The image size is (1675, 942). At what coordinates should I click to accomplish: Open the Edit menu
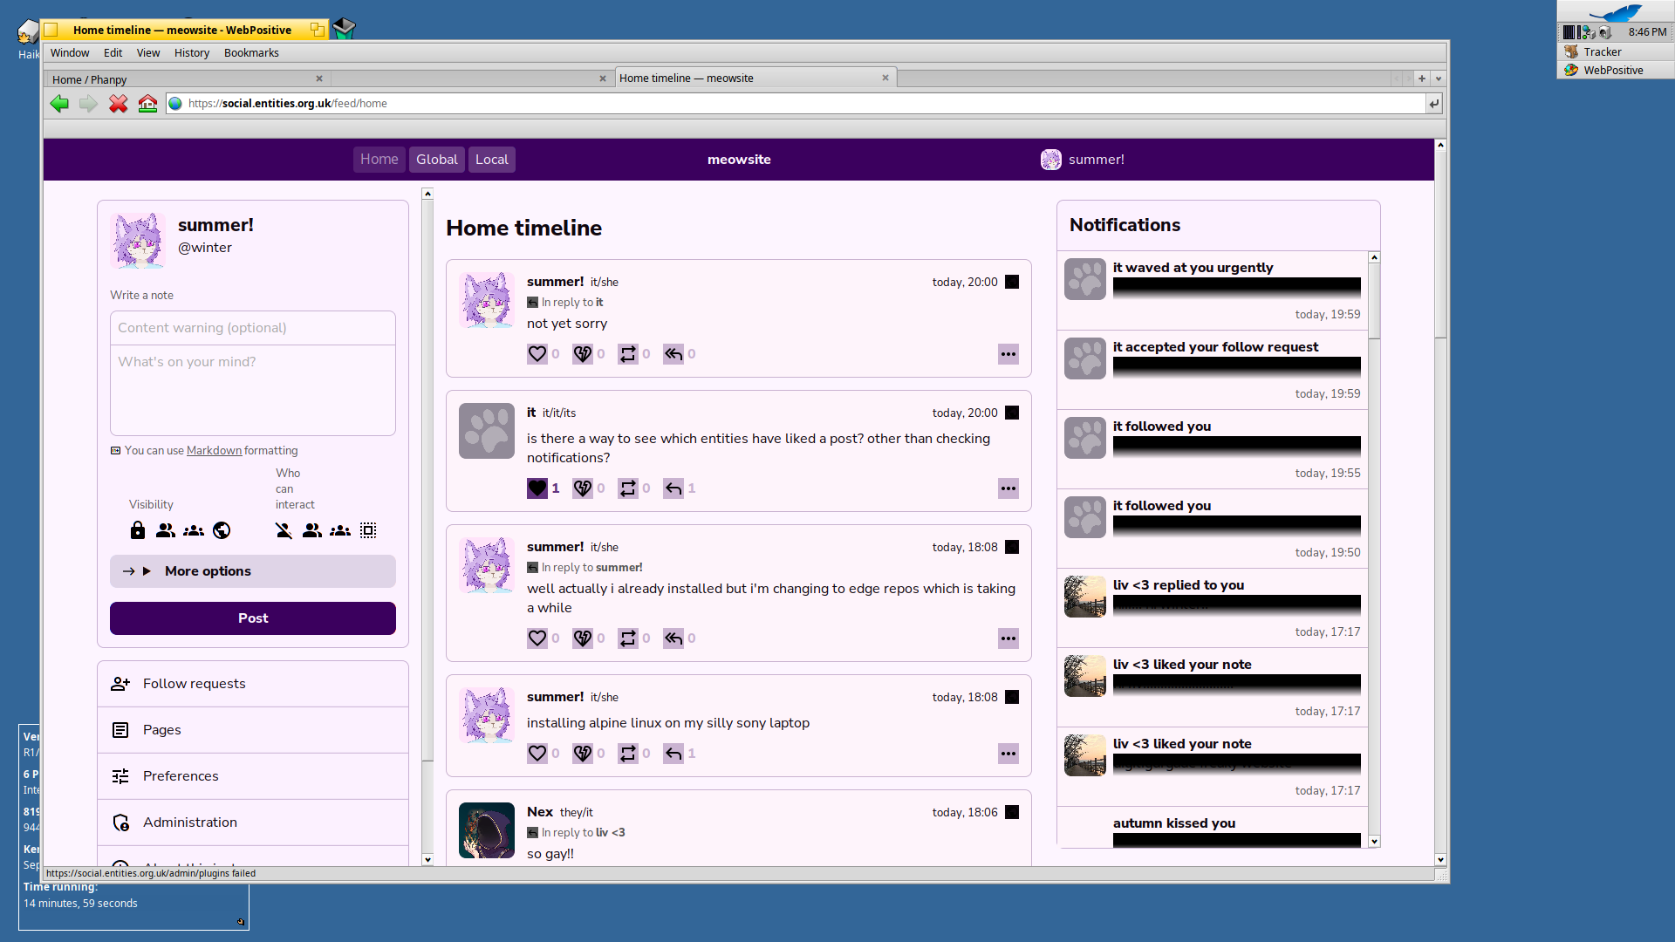tap(113, 53)
